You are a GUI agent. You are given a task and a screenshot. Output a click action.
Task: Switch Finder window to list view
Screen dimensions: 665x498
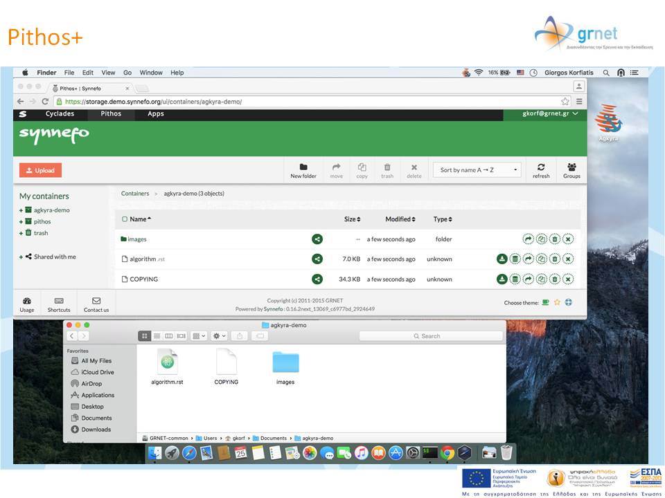(x=157, y=336)
